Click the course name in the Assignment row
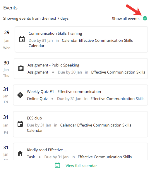151x173 pixels. (118, 72)
